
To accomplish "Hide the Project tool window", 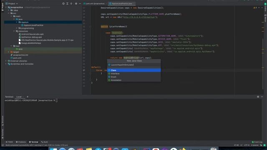I will 80,4.
